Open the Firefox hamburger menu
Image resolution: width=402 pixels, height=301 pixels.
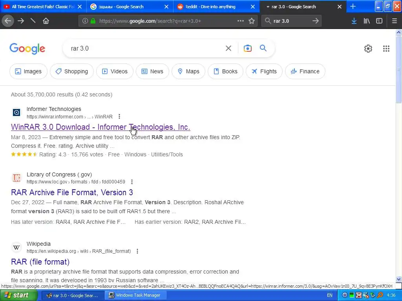pos(394,21)
